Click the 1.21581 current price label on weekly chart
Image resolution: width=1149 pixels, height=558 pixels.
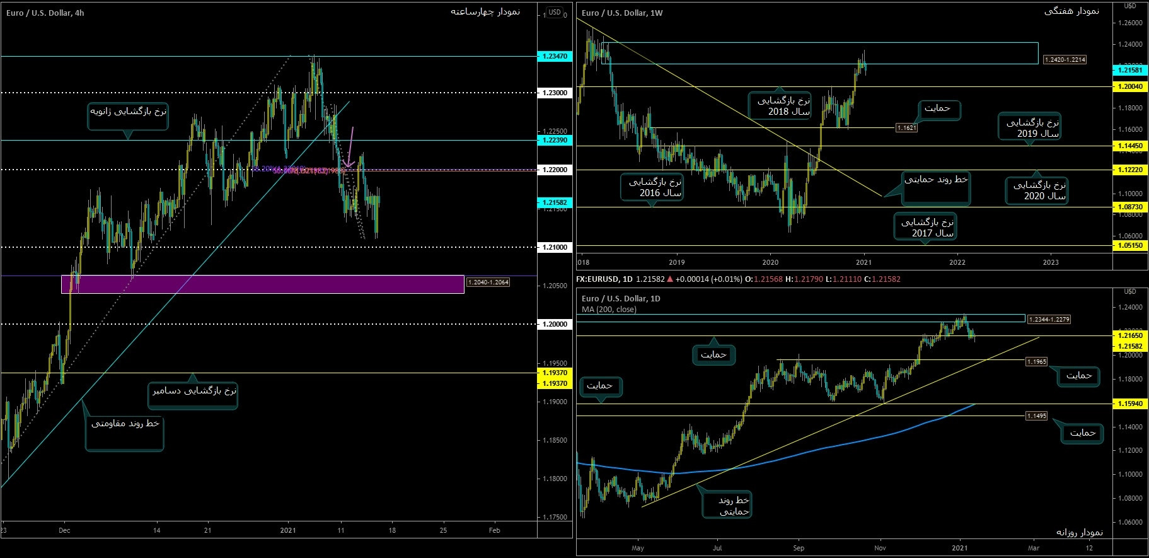pyautogui.click(x=1129, y=71)
